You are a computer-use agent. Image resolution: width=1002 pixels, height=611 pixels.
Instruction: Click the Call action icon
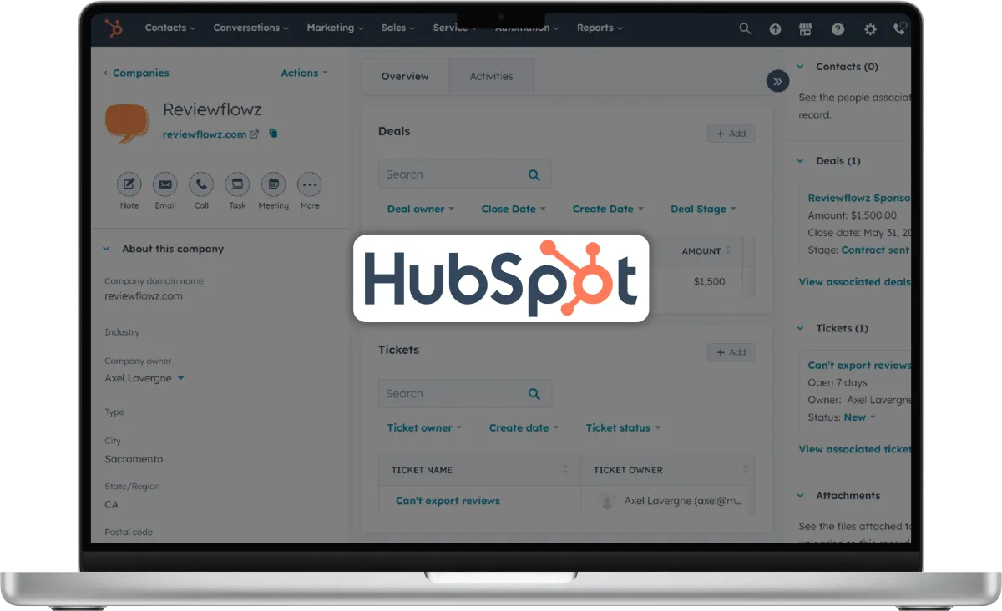(201, 184)
